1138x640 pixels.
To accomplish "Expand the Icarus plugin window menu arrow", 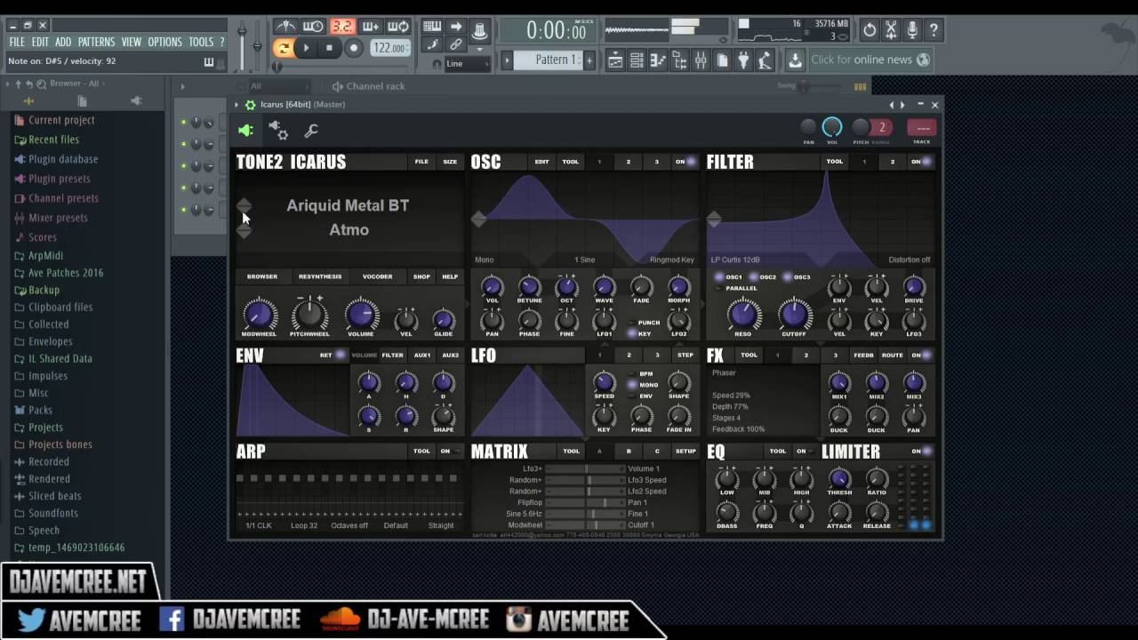I will (x=236, y=105).
